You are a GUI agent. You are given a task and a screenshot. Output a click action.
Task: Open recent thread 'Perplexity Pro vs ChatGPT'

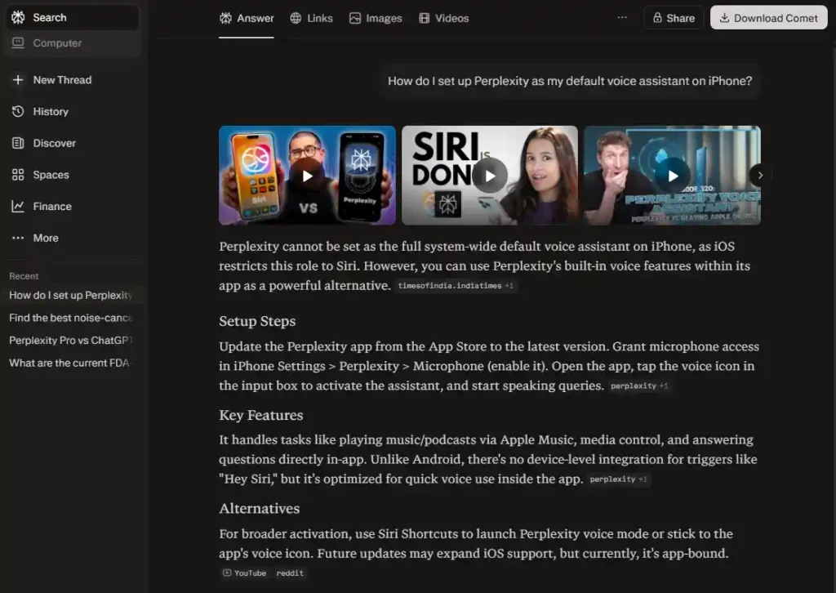point(71,341)
